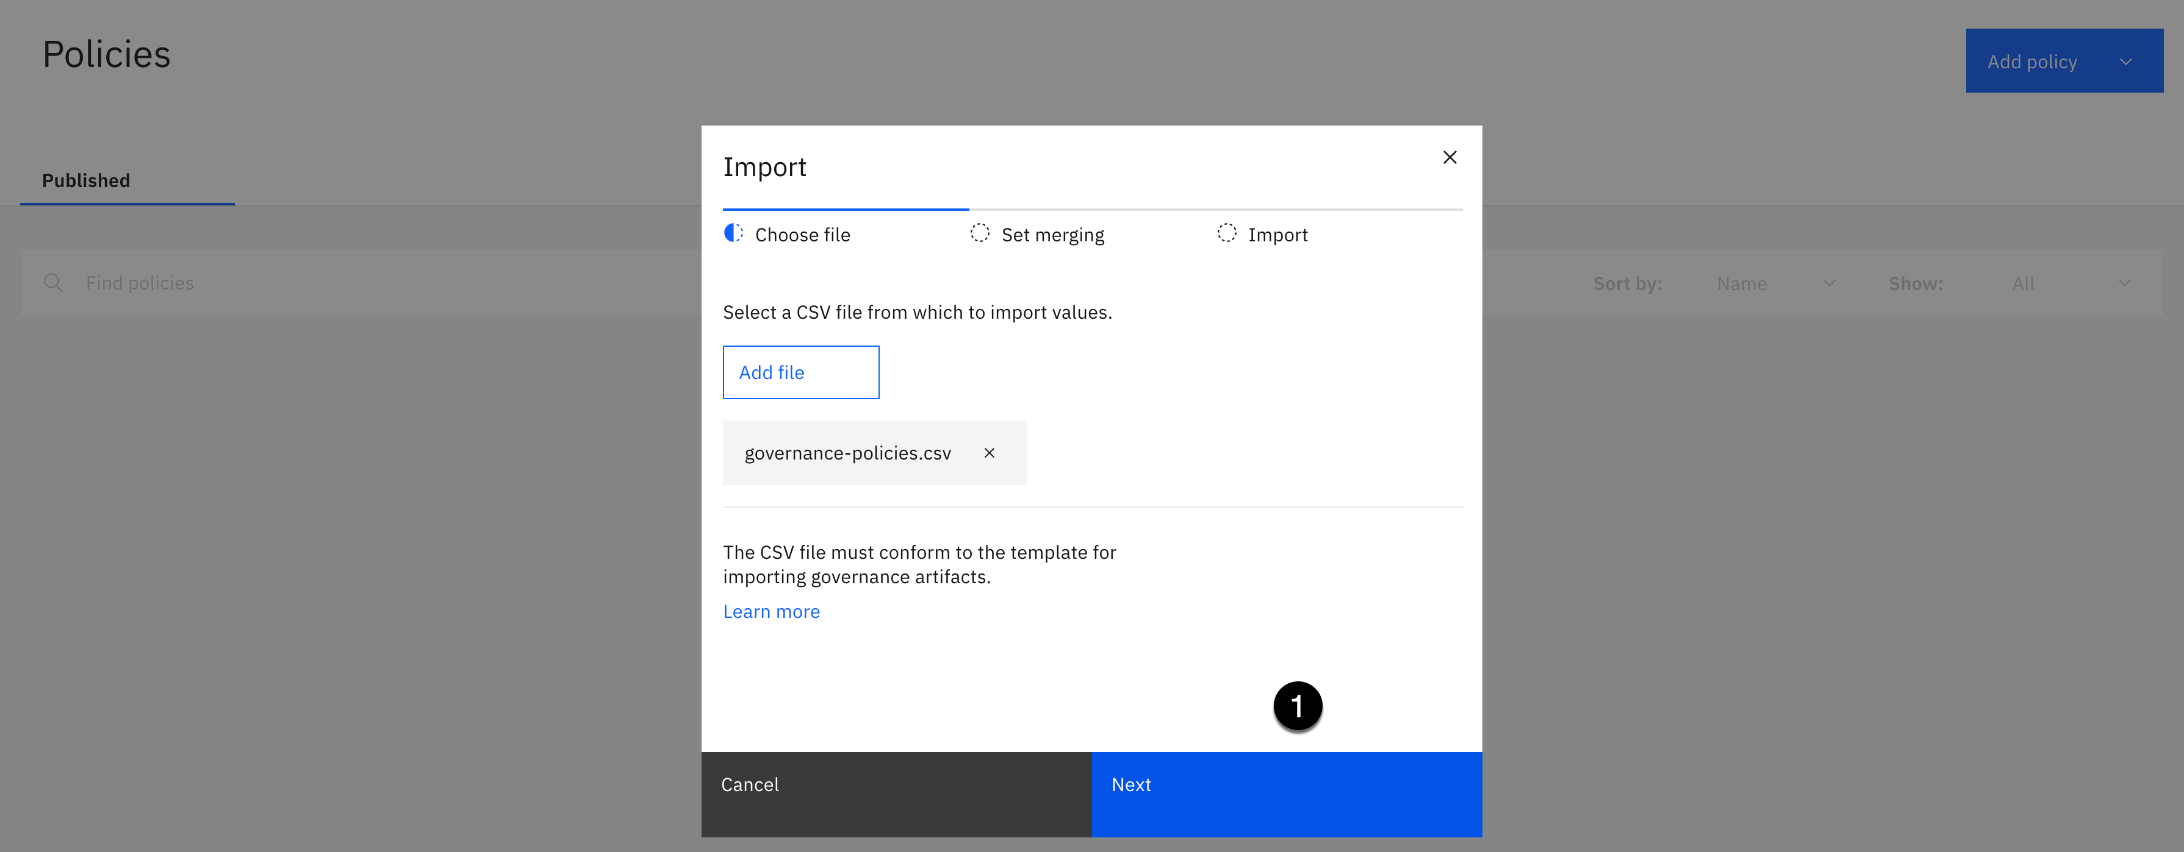
Task: Click the governance-policies.csv file chip
Action: 847,453
